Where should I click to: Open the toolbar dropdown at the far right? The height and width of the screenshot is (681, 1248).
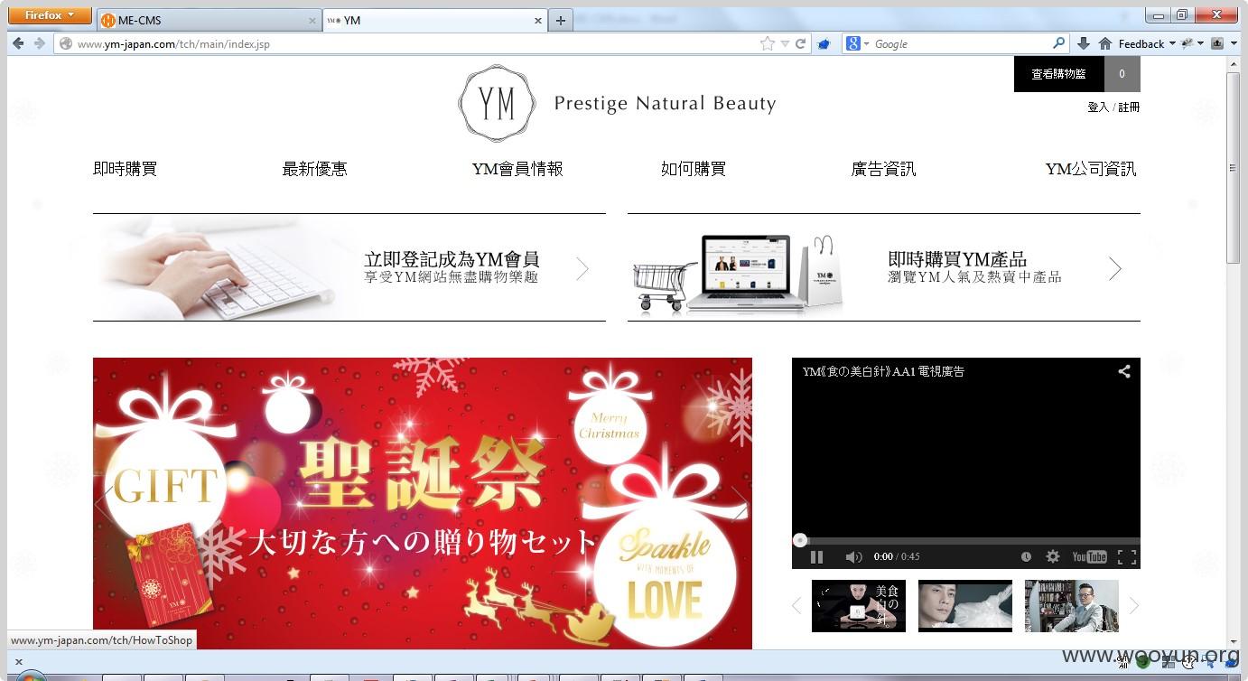(x=1234, y=43)
